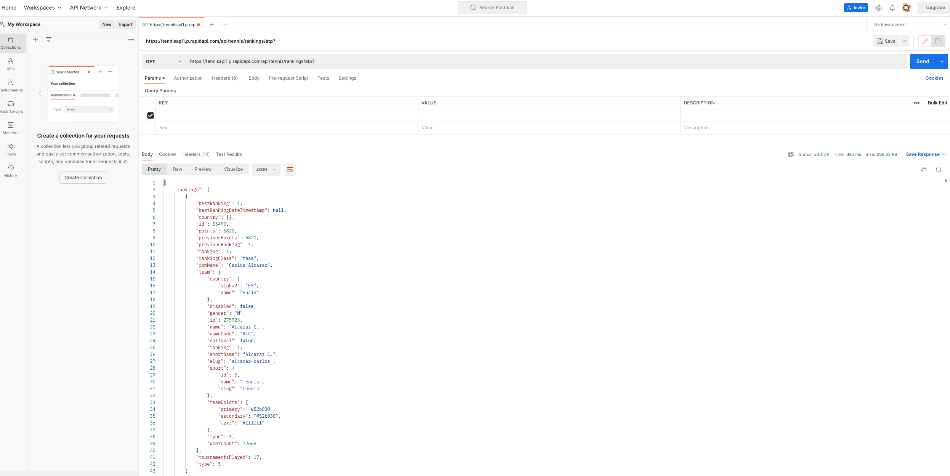Open the GET method dropdown

(163, 61)
